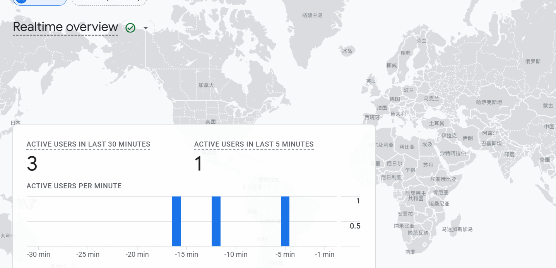Select the blue bar at -5 min
Screen dimensions: 556x268
tap(285, 221)
